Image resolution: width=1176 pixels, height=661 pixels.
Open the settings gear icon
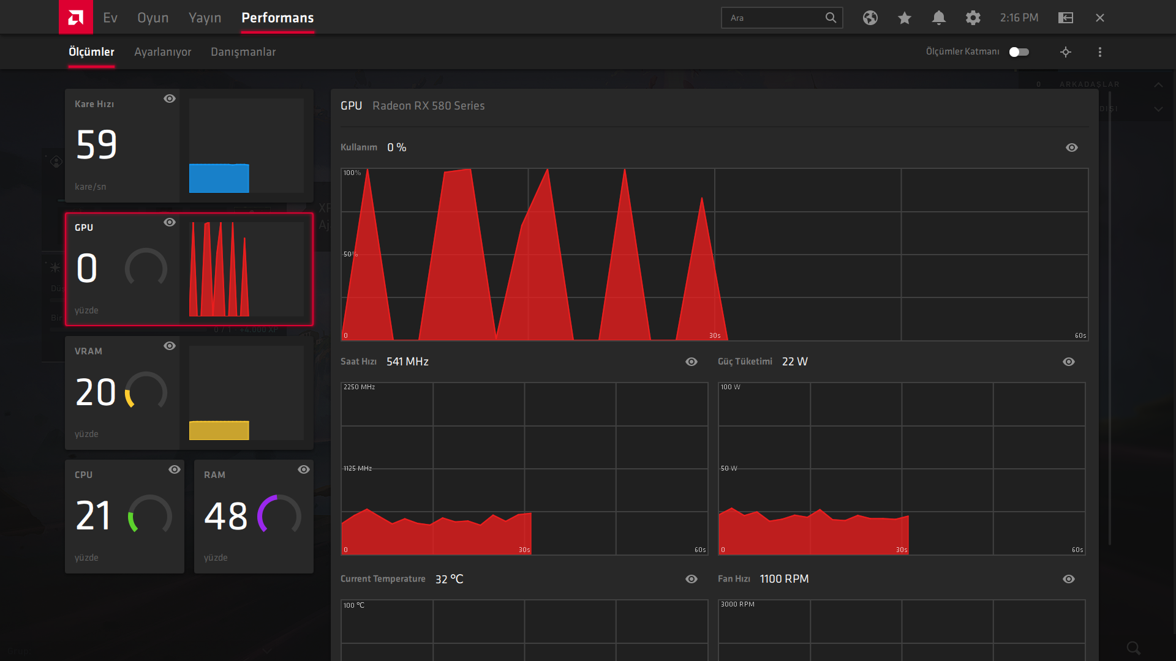click(973, 18)
